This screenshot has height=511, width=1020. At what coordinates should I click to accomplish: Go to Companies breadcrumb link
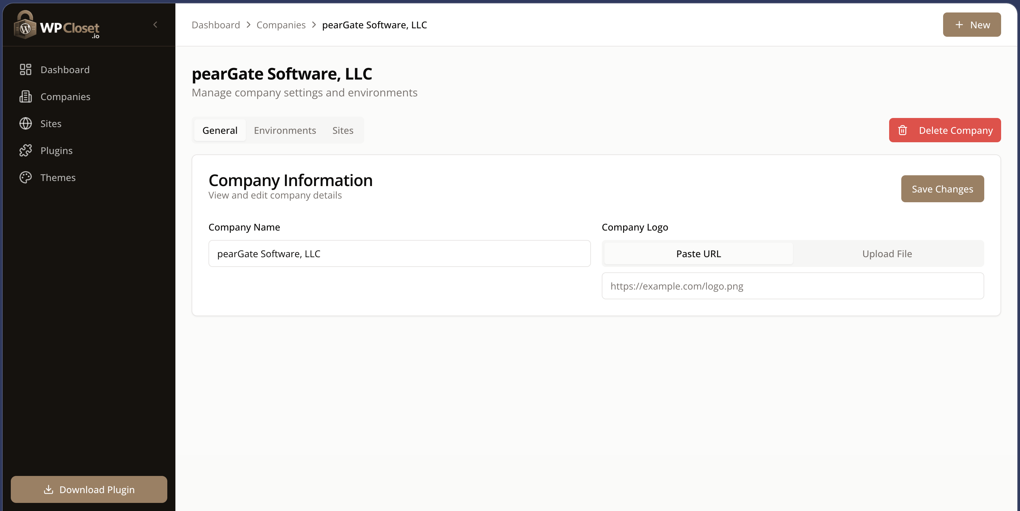(x=281, y=25)
